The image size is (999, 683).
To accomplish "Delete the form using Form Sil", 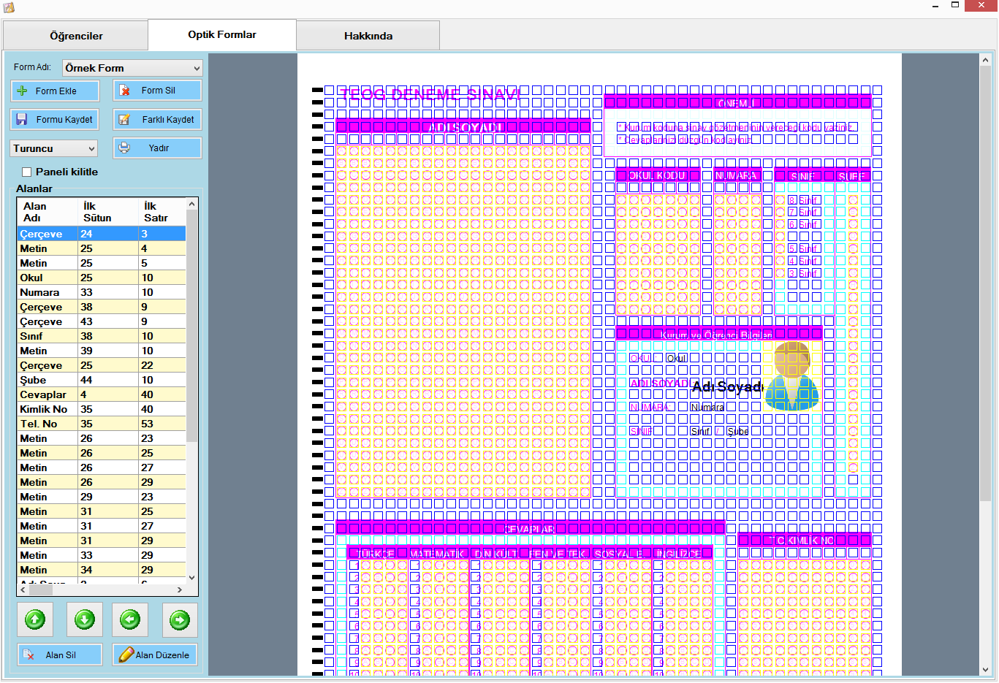I will tap(157, 91).
